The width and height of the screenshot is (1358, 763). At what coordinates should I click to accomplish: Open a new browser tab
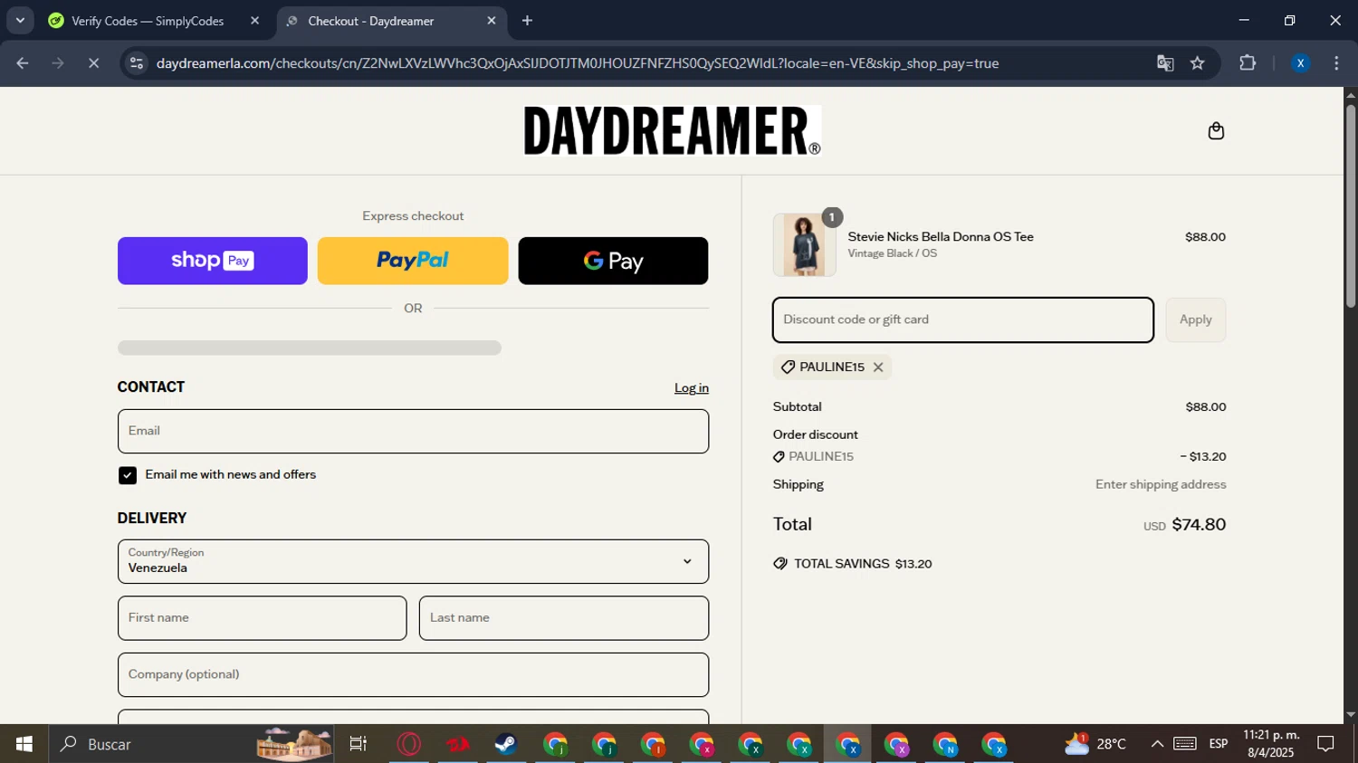(x=528, y=21)
